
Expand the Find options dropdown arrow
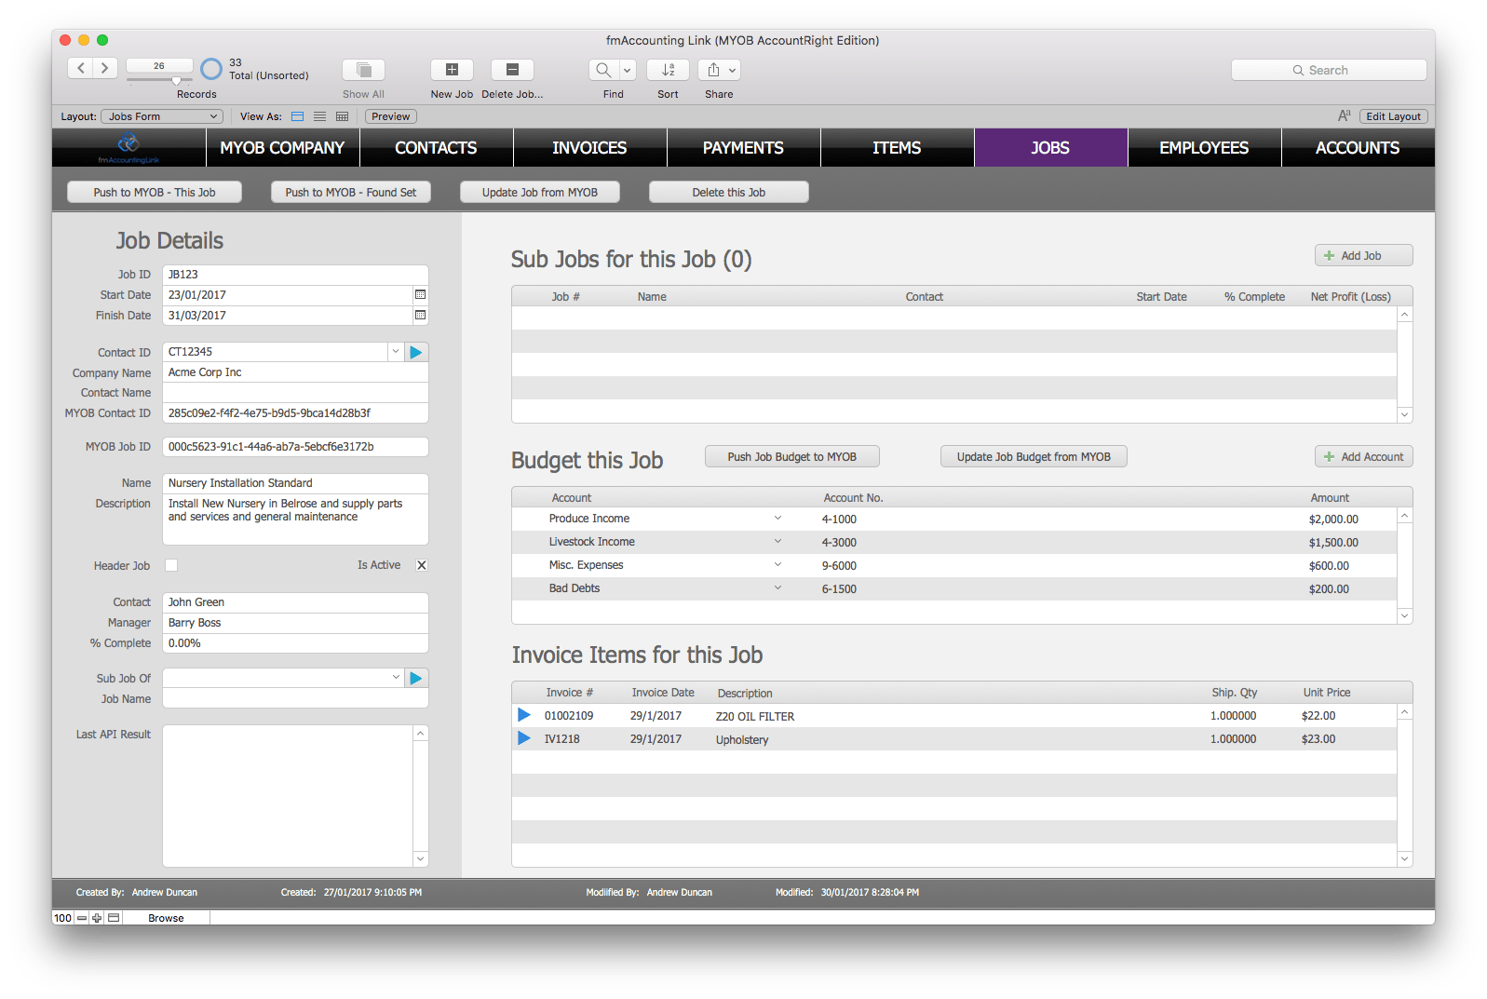(628, 70)
